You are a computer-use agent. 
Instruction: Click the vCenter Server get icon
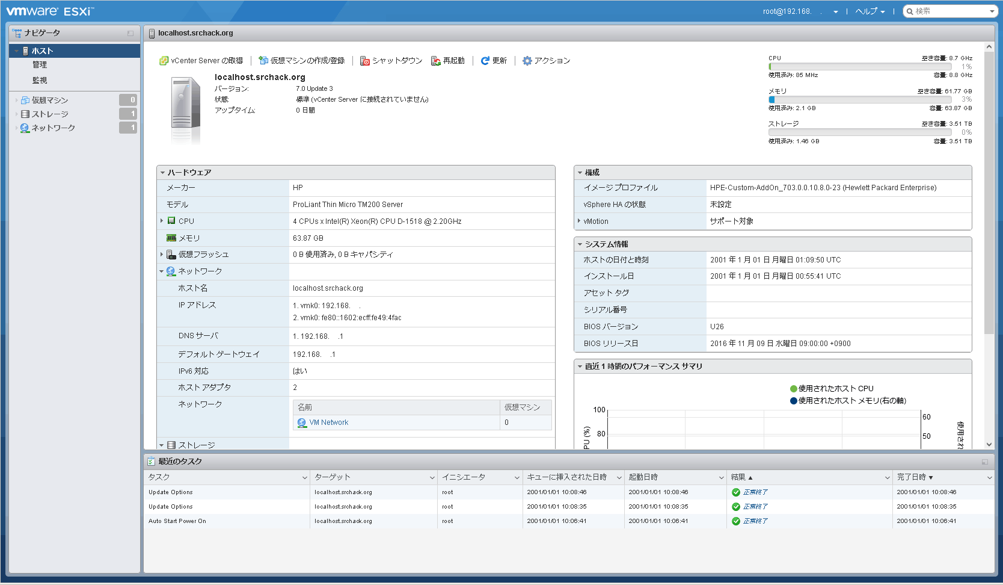[164, 61]
